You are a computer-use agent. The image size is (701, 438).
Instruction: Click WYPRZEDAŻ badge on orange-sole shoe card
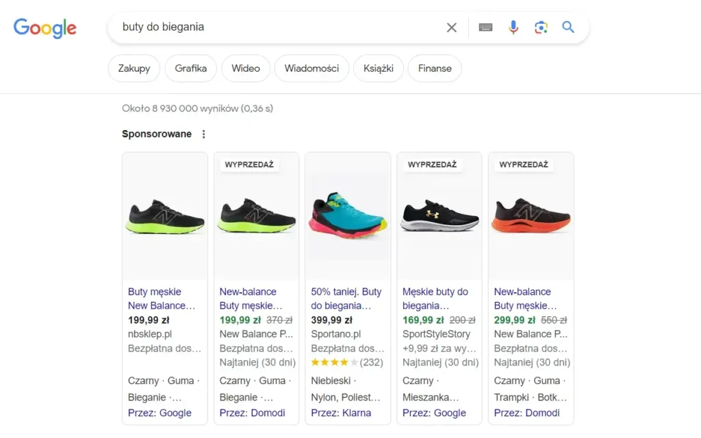tap(524, 164)
